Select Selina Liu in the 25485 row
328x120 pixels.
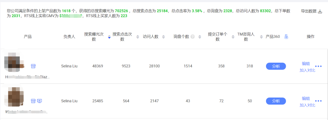pos(69,101)
